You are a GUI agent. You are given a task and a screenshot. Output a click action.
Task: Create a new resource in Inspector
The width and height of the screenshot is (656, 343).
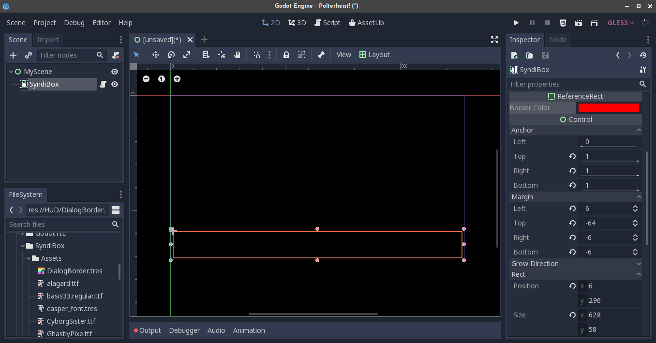point(514,55)
